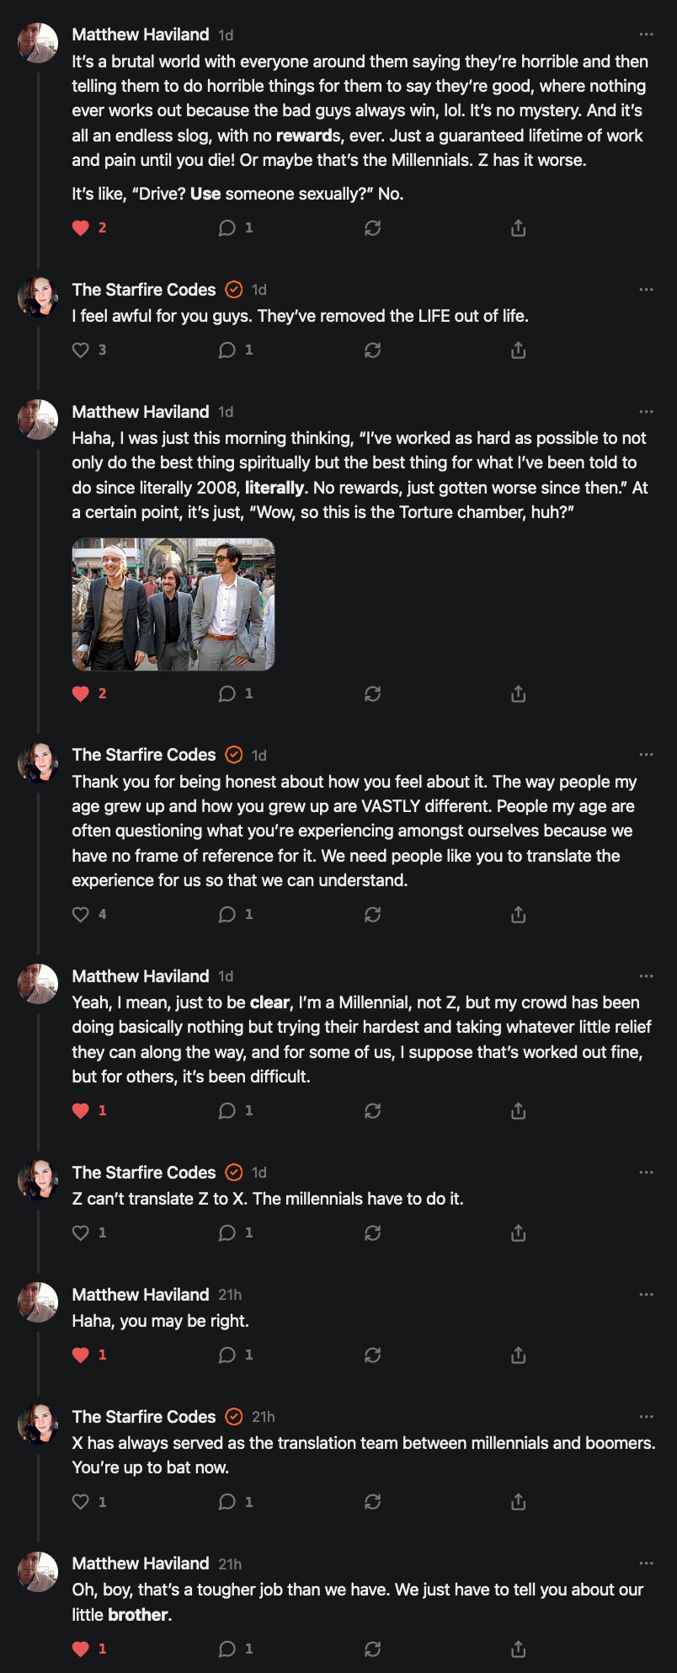Open options menu on first Matthew Haviland comment
The image size is (677, 1673).
point(646,35)
